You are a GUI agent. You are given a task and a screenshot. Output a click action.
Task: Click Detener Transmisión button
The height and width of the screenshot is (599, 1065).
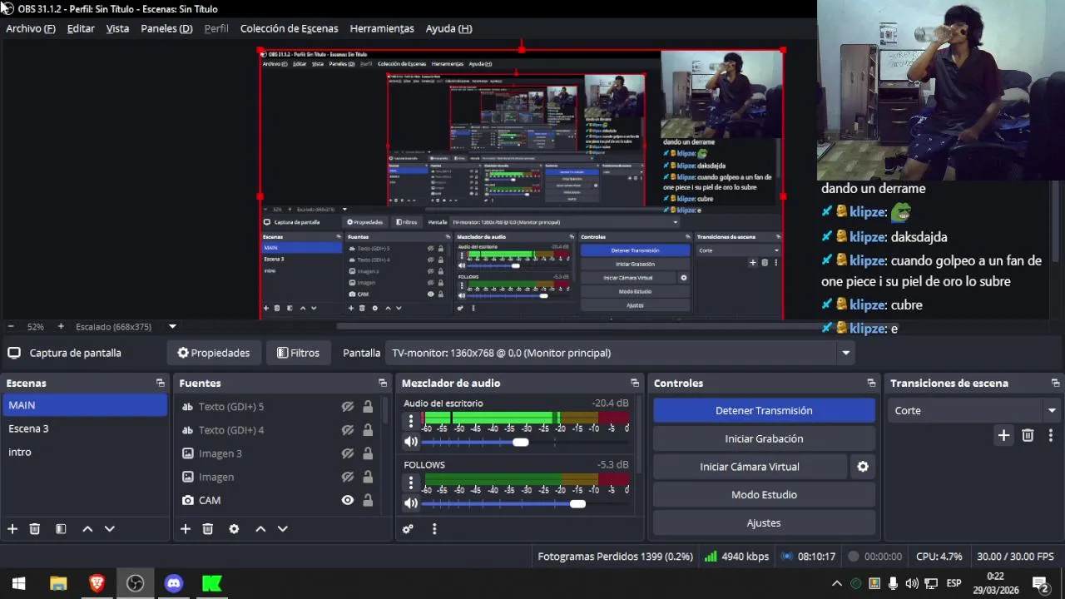point(764,410)
